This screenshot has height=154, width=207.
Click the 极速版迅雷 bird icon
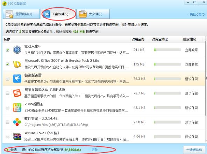click(x=17, y=79)
